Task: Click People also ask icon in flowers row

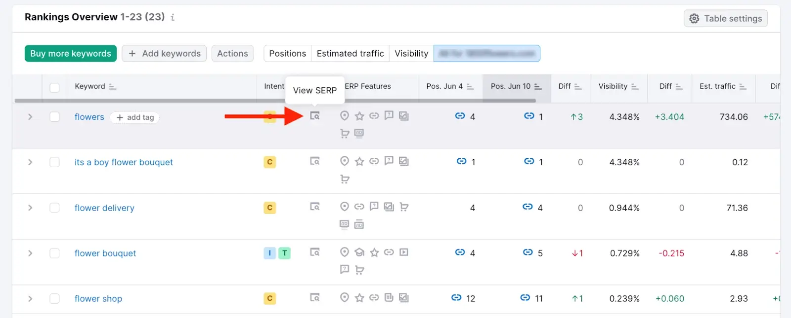Action: pyautogui.click(x=389, y=116)
